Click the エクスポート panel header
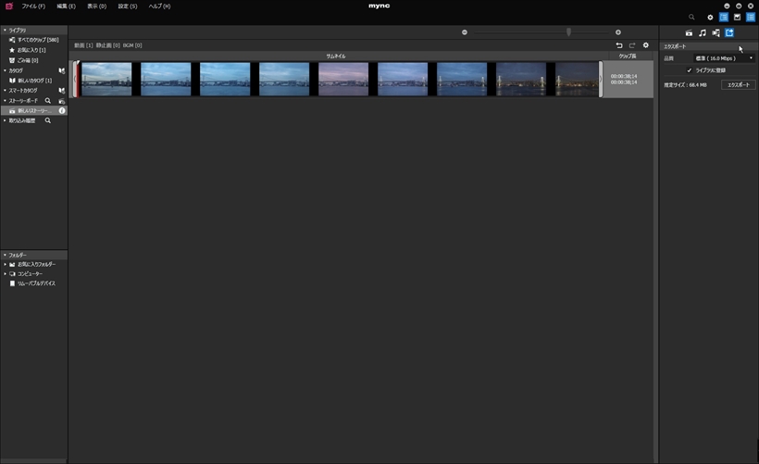 (708, 46)
